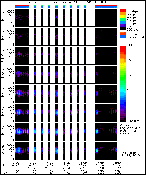Click the 'solar wind' legend label
This screenshot has height=175, width=146.
(x=134, y=34)
